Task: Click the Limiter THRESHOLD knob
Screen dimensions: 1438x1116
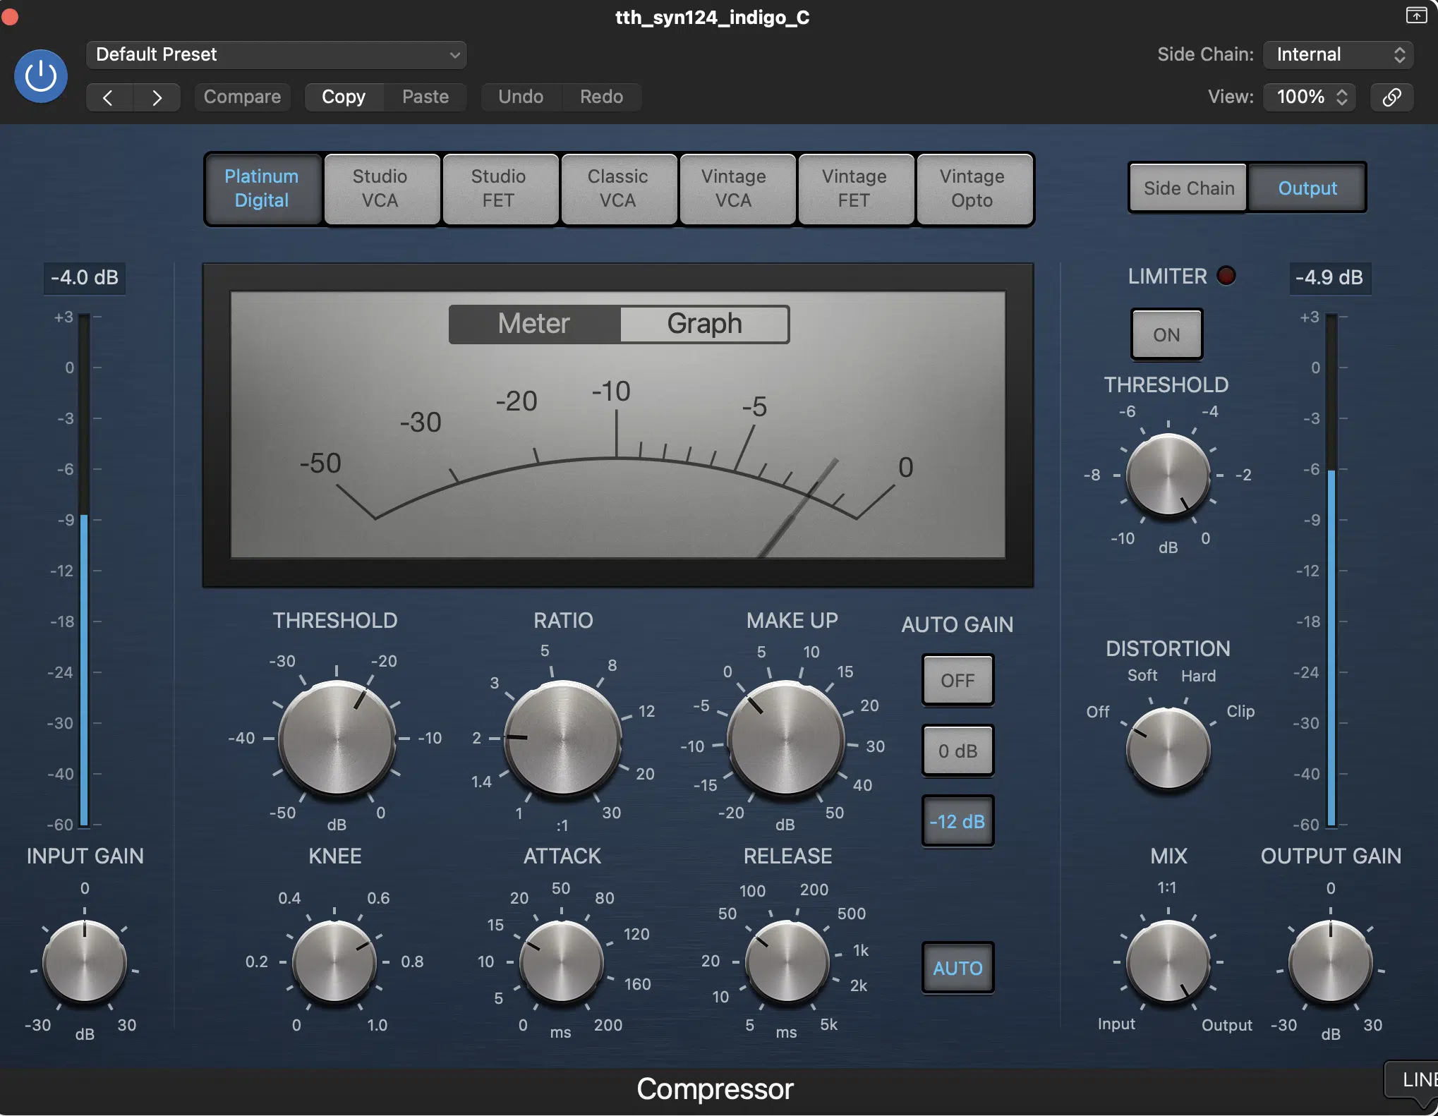Action: point(1168,476)
